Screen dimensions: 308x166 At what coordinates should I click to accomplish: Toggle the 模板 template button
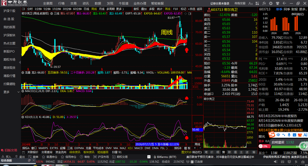[187, 148]
